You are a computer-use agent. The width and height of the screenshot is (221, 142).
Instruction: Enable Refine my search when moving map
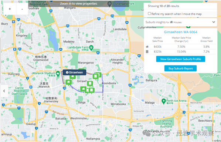(149, 14)
